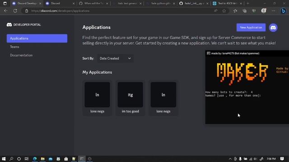Viewport: 289px width, 162px height.
Task: Open the browser profile avatar
Action: click(264, 11)
